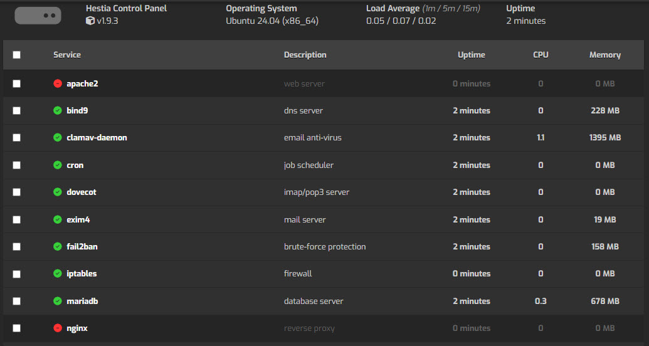The image size is (649, 346).
Task: Click the Service column header
Action: point(67,55)
